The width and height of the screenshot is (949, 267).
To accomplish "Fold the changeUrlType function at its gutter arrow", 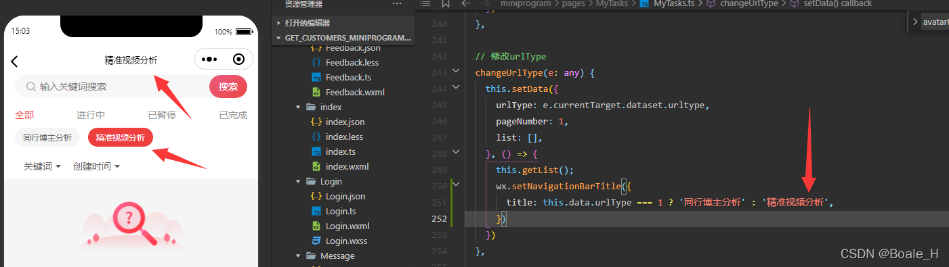I will point(456,72).
